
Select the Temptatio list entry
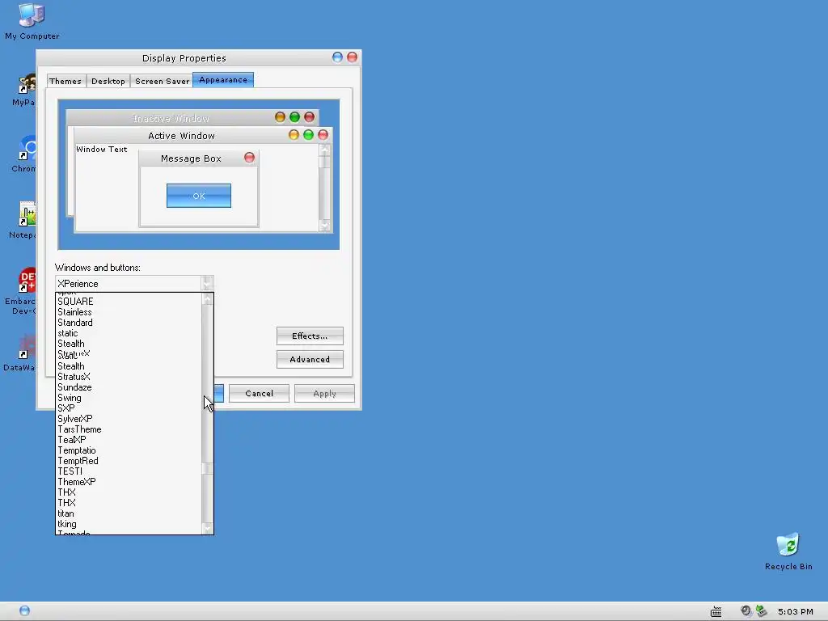point(129,450)
